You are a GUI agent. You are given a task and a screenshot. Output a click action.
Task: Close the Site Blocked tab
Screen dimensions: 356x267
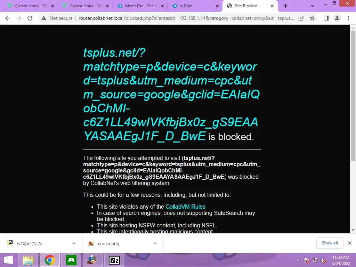272,6
